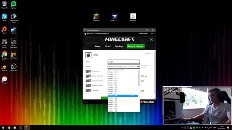
Task: Launch Spotify from the desktop
Action: click(x=14, y=5)
